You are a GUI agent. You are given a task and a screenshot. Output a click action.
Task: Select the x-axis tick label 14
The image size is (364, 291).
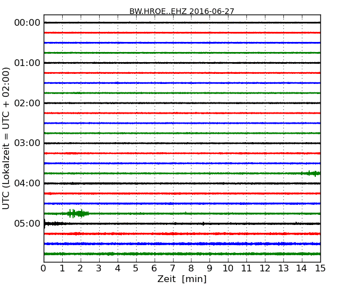click(302, 269)
